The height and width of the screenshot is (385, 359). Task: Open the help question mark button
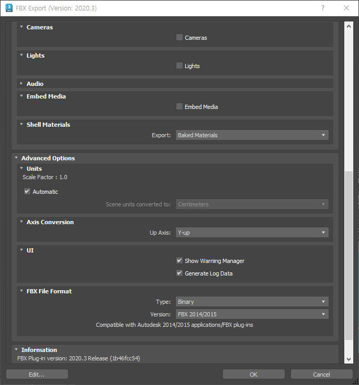coord(323,8)
